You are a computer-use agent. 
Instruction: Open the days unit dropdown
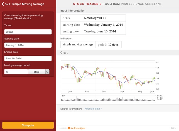[x=39, y=72]
